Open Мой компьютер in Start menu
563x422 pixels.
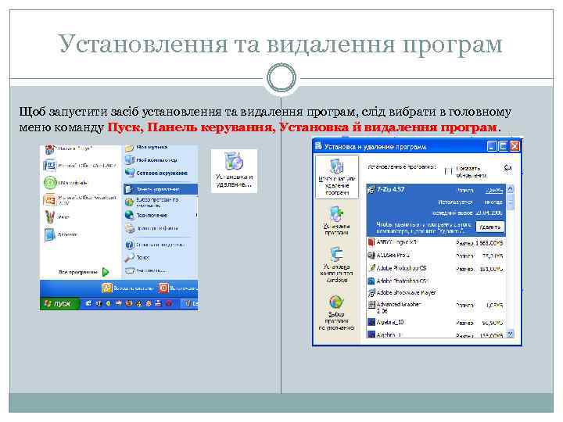(x=152, y=160)
